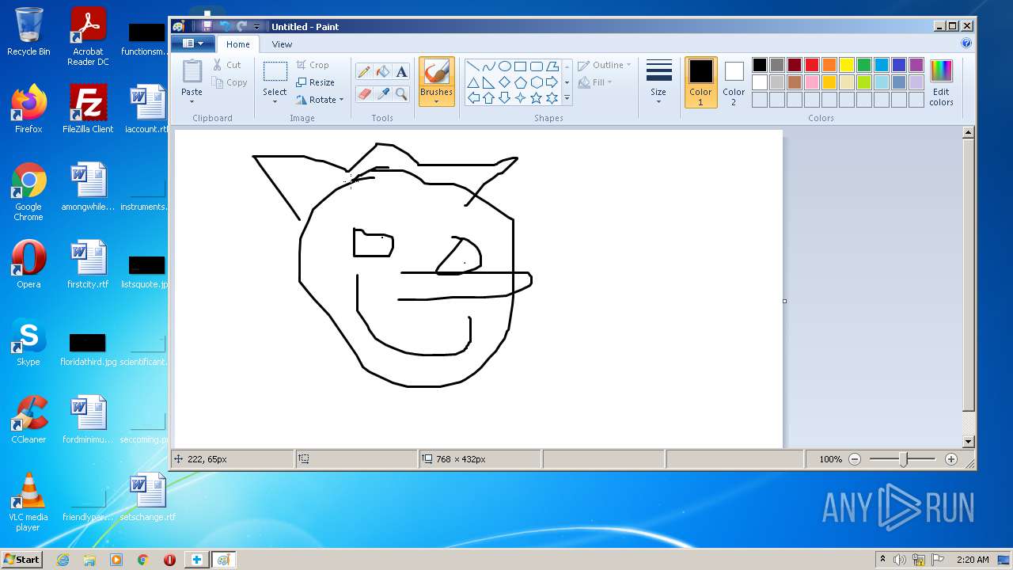1013x570 pixels.
Task: Click the Save icon in title bar
Action: coord(207,26)
